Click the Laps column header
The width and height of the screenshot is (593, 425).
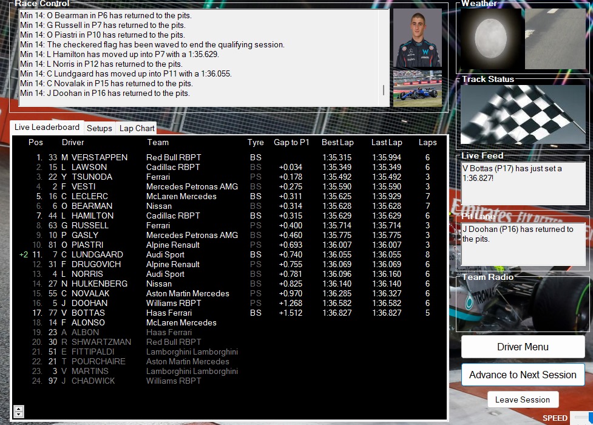pos(427,142)
